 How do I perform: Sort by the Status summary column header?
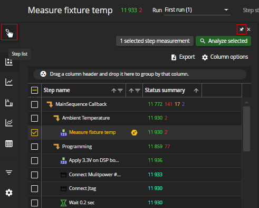pyautogui.click(x=165, y=91)
